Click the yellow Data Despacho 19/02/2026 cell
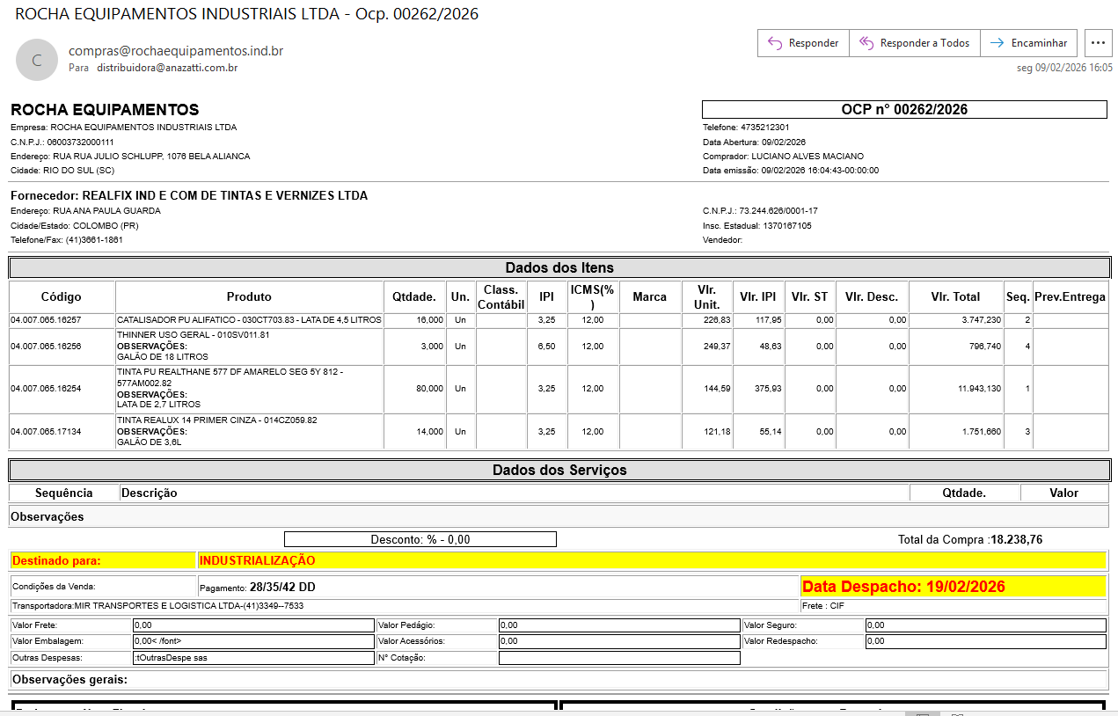This screenshot has height=716, width=1118. tap(953, 587)
